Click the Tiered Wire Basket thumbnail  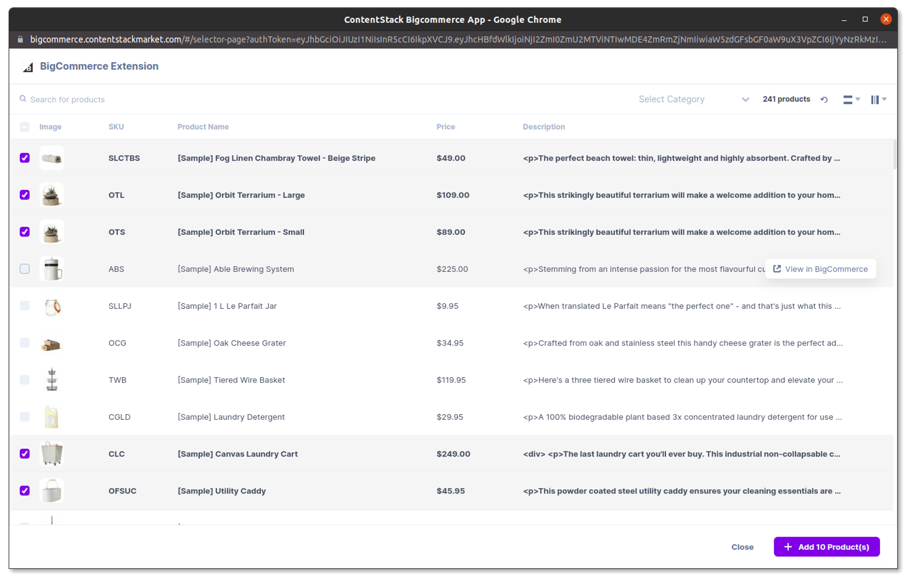(x=51, y=380)
